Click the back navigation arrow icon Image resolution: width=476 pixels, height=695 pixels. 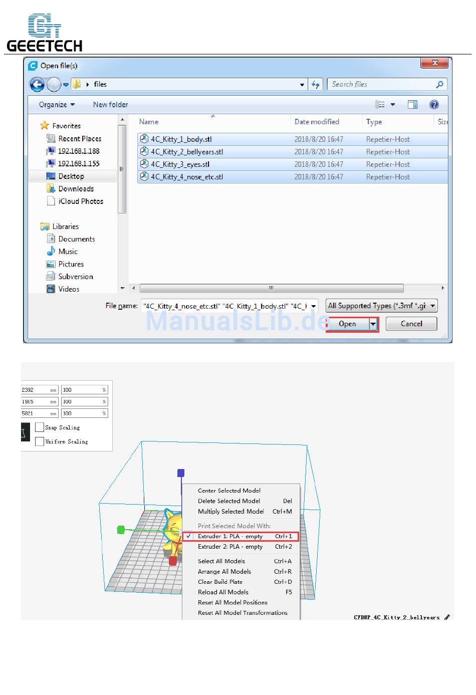[37, 85]
